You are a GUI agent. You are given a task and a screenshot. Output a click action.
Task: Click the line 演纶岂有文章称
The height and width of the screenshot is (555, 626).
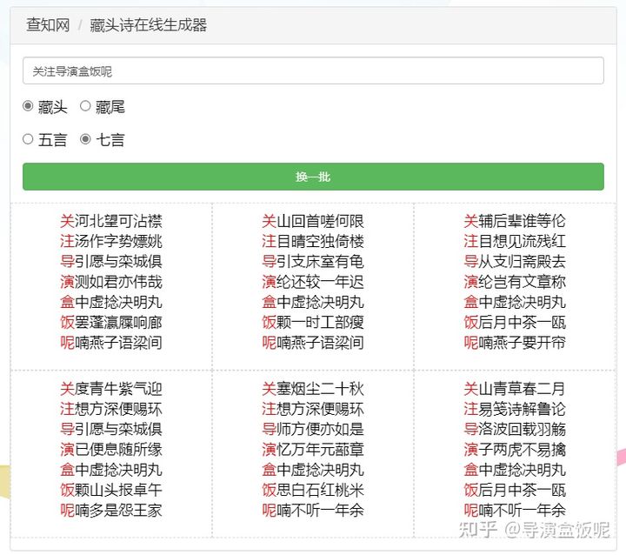[x=515, y=282]
